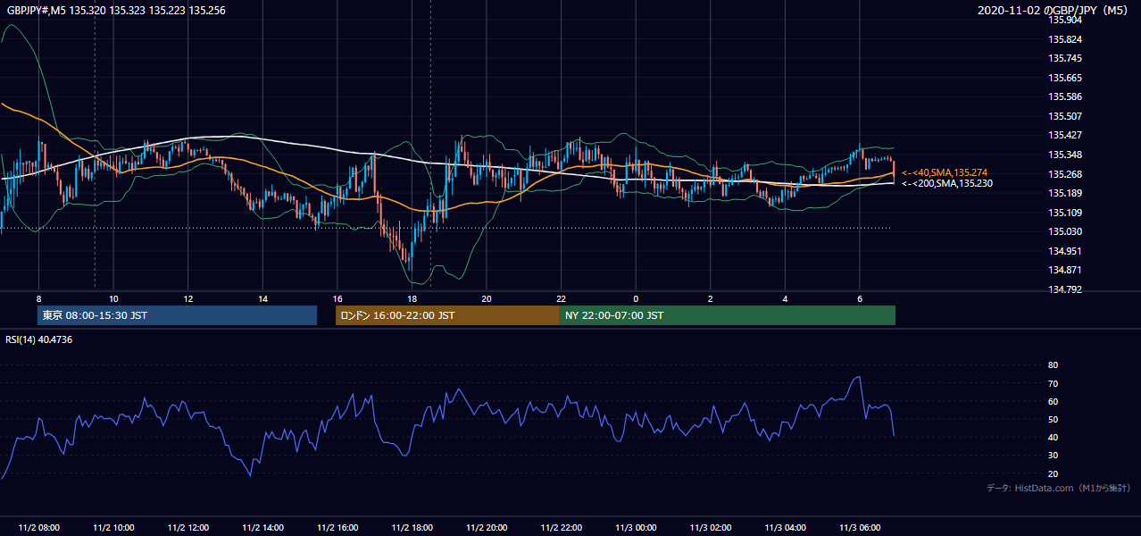This screenshot has width=1141, height=536.
Task: Click the Tokyo 08:00-15:30 JST session bar
Action: [177, 315]
